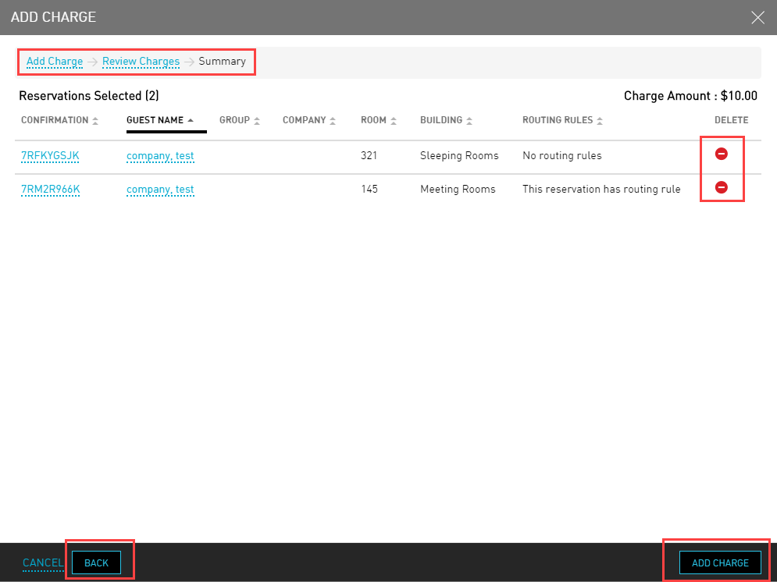Open guest "company, test" in room 145 row
777x582 pixels.
(x=160, y=190)
